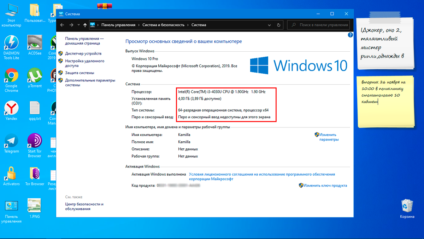
Task: Open the Этот компьютер desktop icon
Action: [x=11, y=16]
